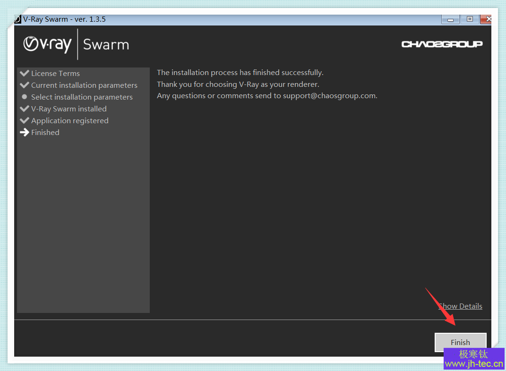Click the support@chaosgroup.com email text

click(x=329, y=96)
